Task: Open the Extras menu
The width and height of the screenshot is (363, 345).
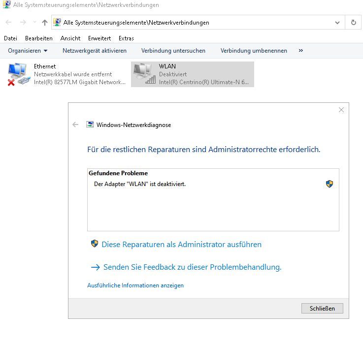Action: pyautogui.click(x=126, y=38)
